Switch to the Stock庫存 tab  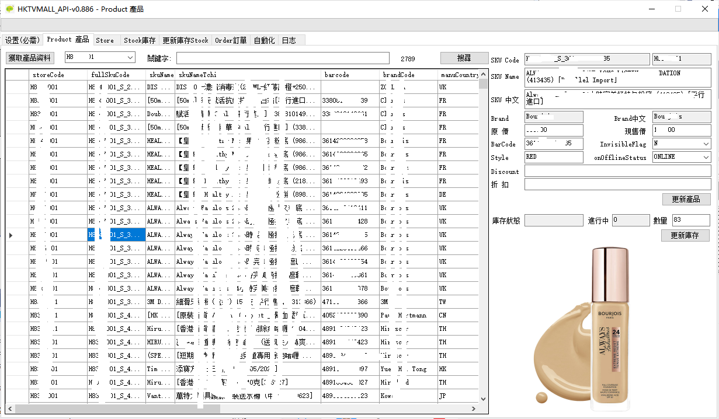click(x=140, y=40)
